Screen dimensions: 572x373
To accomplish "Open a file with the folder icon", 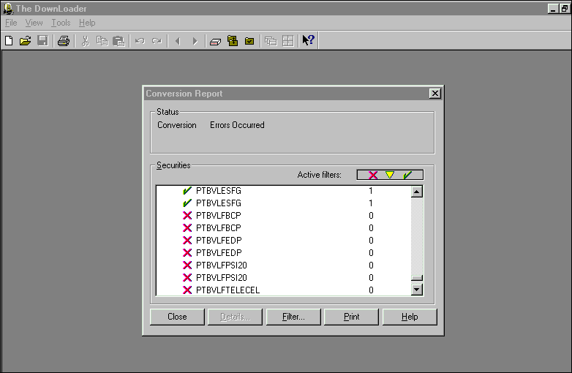I will coord(25,40).
